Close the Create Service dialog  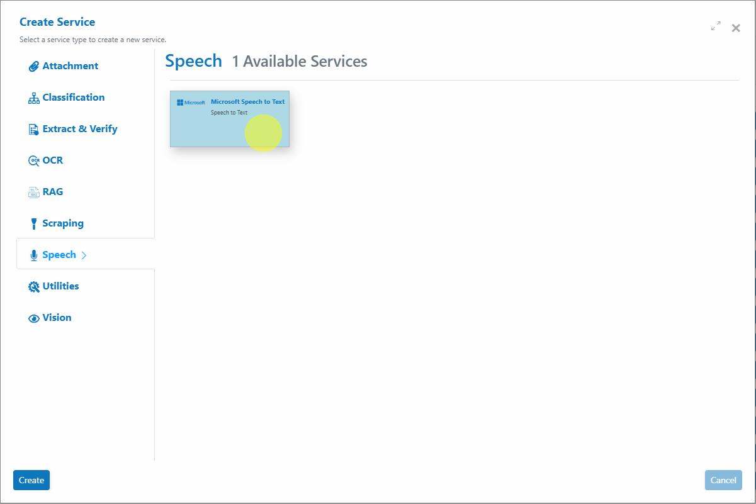[x=736, y=28]
